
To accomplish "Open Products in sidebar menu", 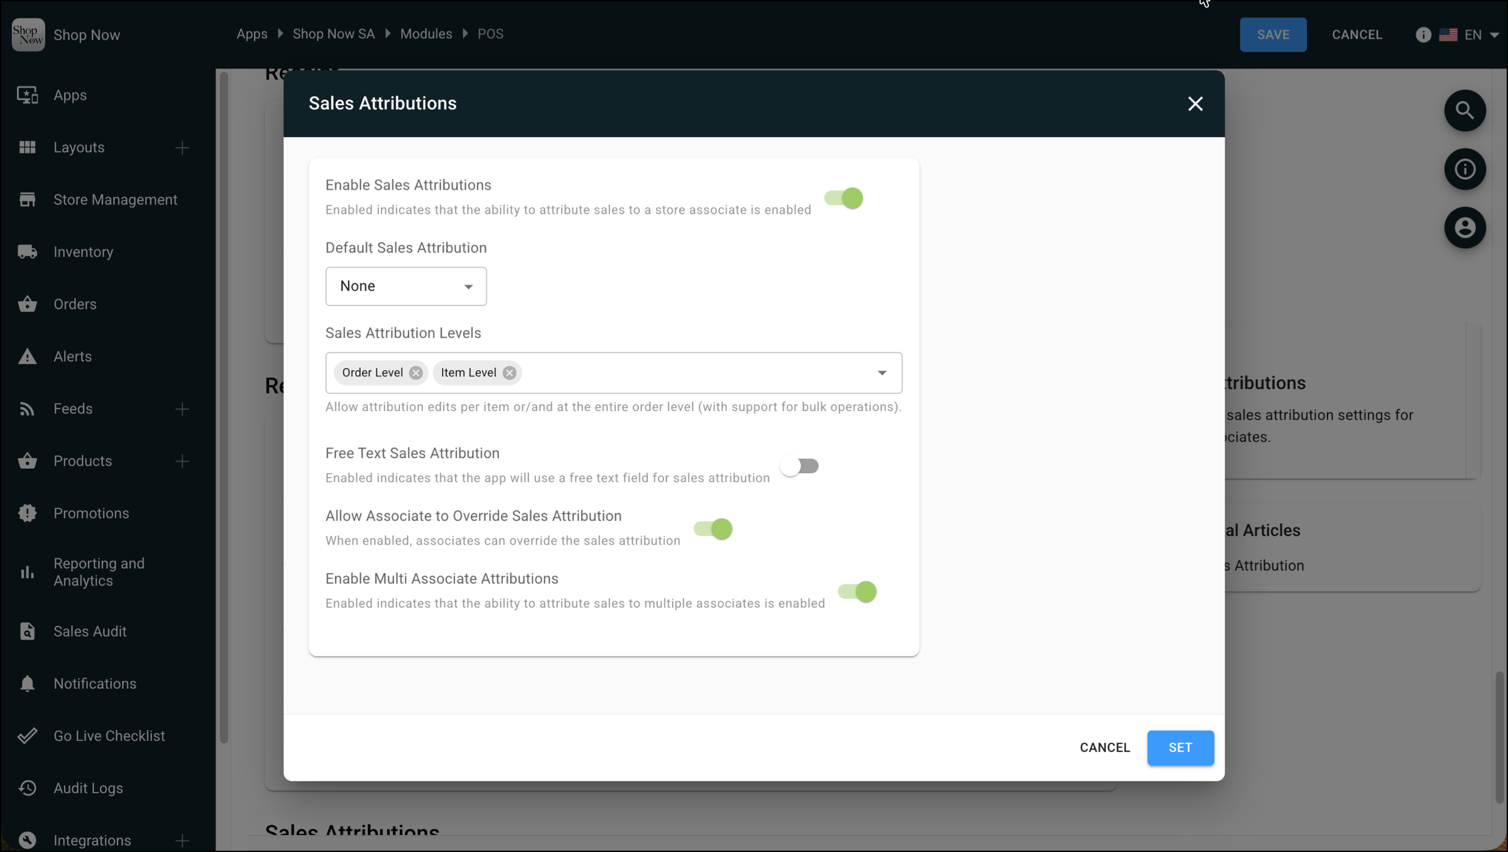I will [x=82, y=461].
